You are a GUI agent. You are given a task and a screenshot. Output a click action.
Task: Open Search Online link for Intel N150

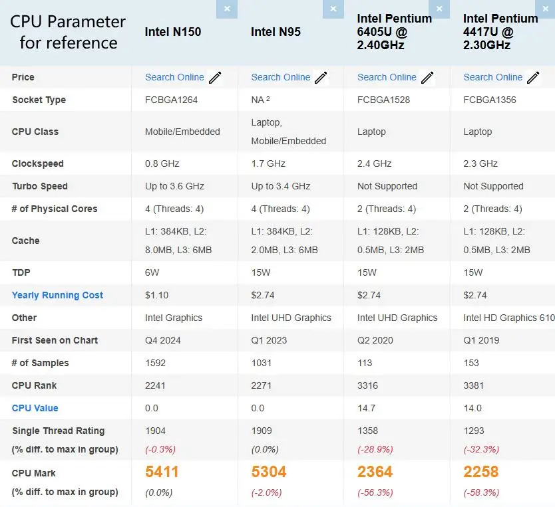pos(174,77)
